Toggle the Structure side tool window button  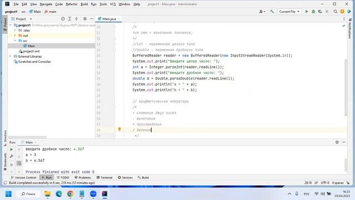coord(5,138)
